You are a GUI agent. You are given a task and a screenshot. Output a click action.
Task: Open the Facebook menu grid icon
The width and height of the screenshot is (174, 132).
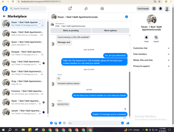click(154, 9)
